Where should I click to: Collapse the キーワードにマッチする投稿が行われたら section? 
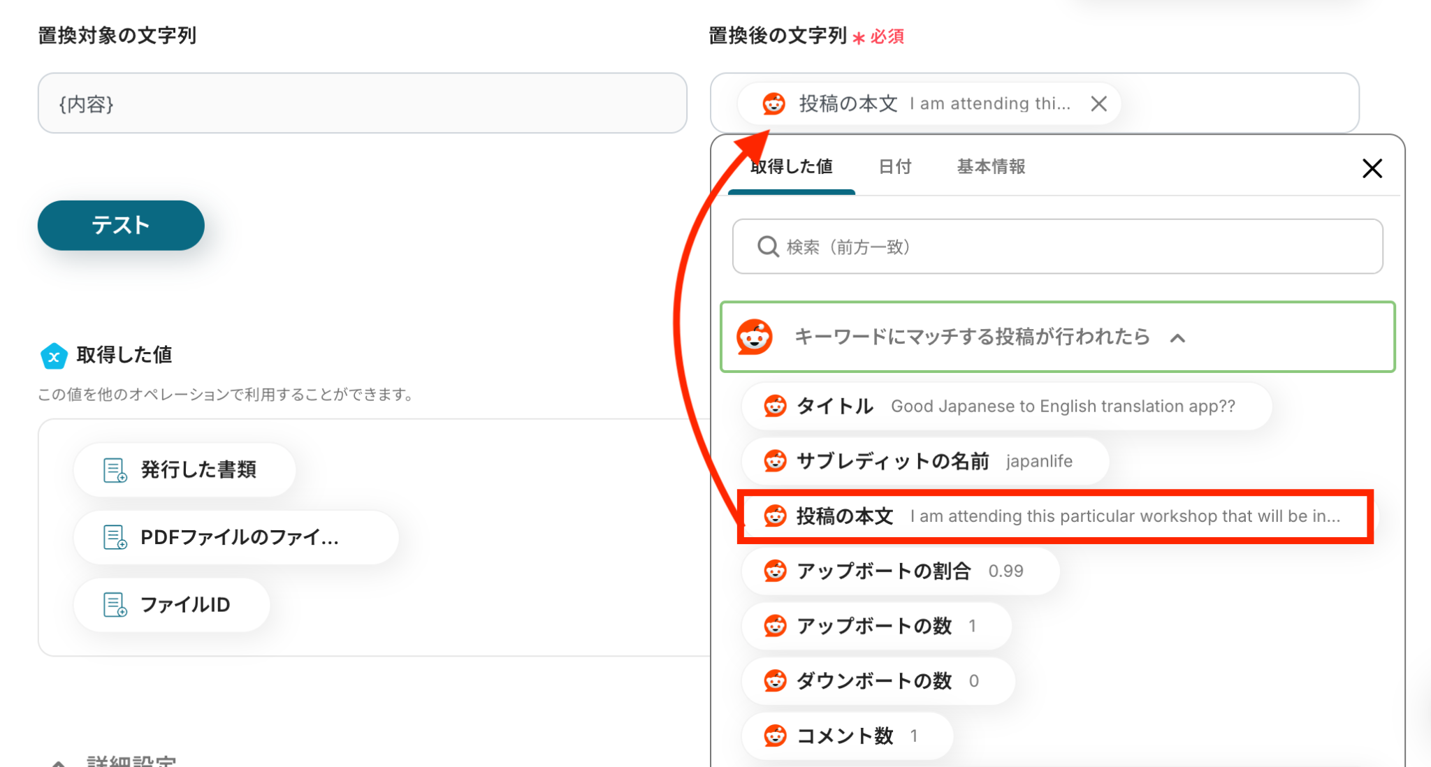pyautogui.click(x=1177, y=338)
